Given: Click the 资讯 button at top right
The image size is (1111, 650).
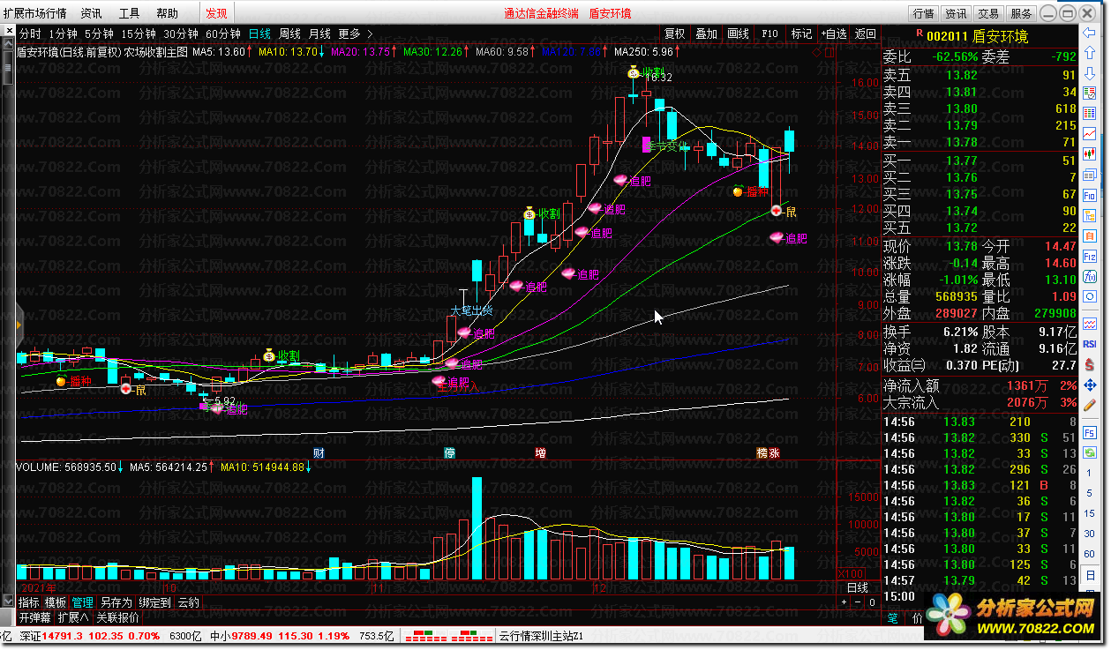Looking at the screenshot, I should 956,13.
